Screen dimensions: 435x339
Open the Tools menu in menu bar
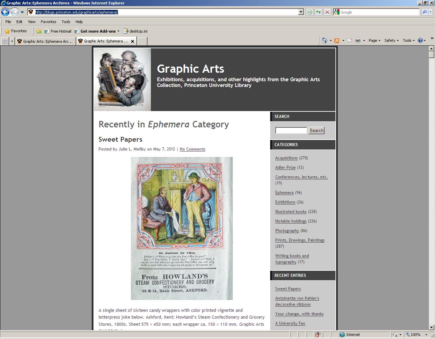[66, 21]
